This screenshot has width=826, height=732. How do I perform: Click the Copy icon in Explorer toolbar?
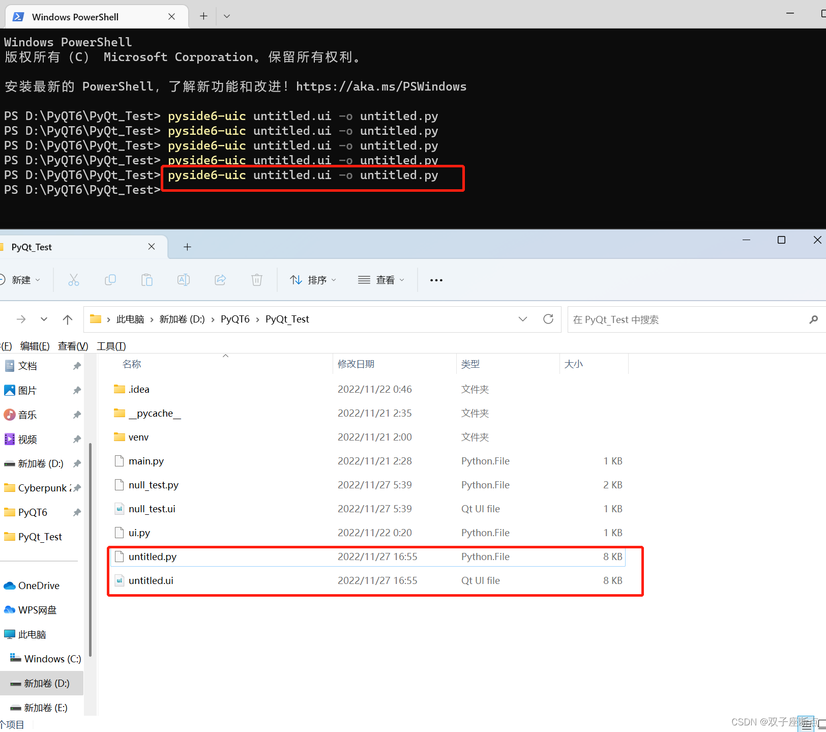(110, 280)
